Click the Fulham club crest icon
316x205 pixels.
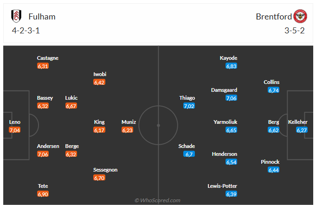(x=17, y=16)
